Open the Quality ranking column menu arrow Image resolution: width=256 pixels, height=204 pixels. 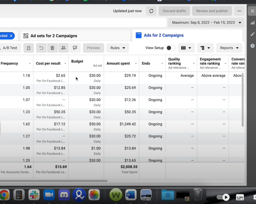tap(194, 63)
